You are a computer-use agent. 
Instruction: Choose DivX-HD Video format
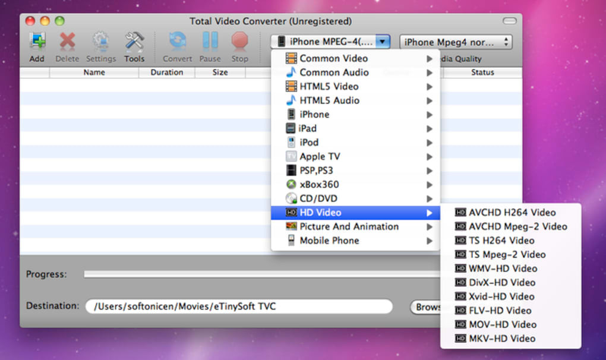[x=510, y=282]
